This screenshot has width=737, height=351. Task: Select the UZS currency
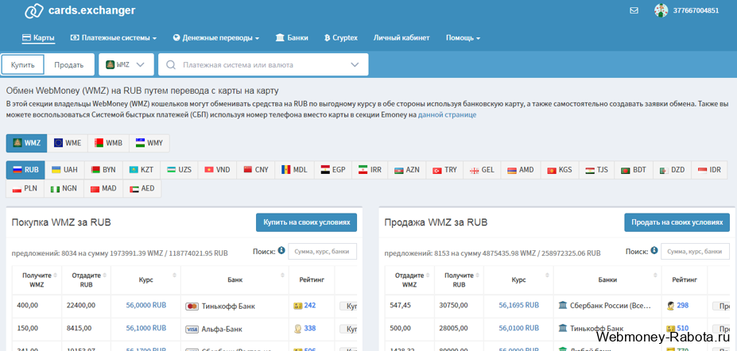click(179, 170)
